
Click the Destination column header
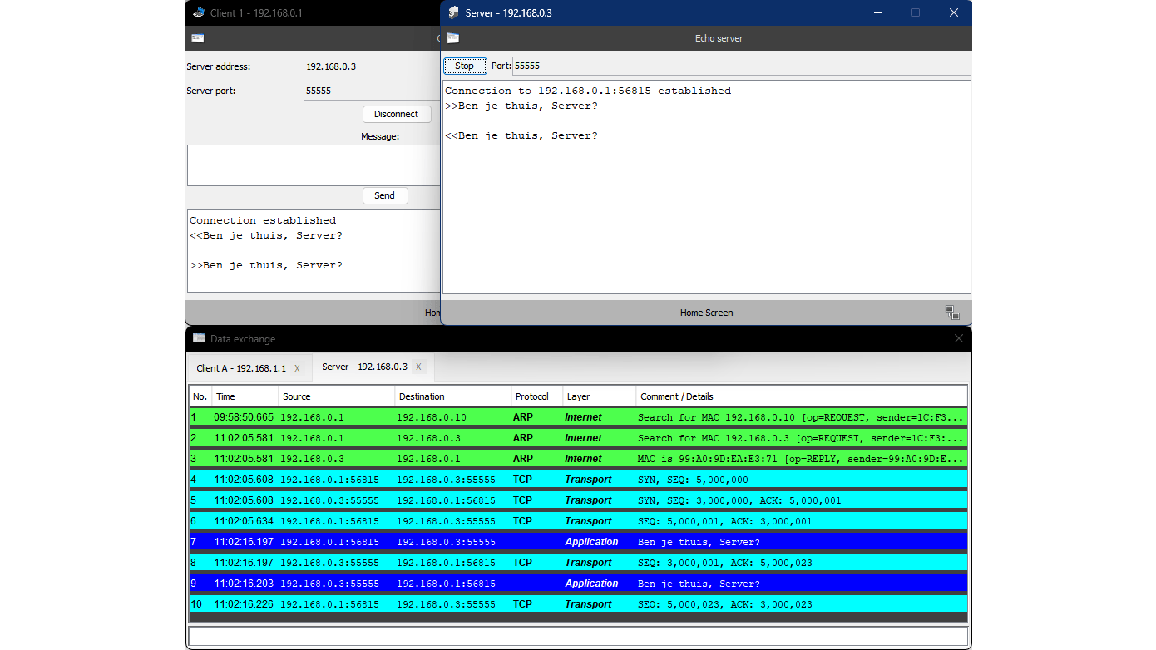tap(453, 396)
